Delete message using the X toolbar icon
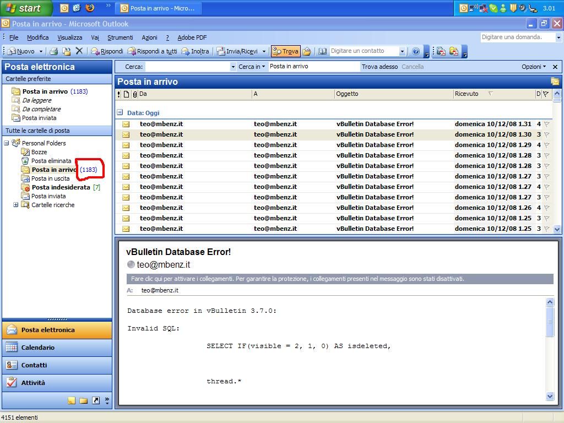Image resolution: width=564 pixels, height=423 pixels. (x=79, y=51)
